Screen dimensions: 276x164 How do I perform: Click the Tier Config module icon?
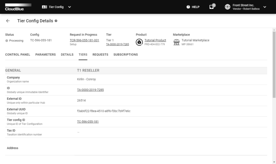[44, 7]
